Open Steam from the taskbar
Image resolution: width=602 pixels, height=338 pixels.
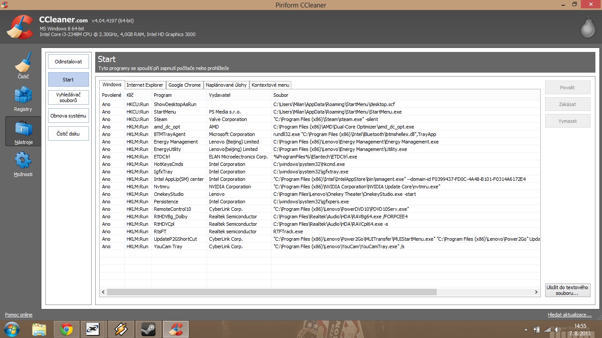point(148,329)
